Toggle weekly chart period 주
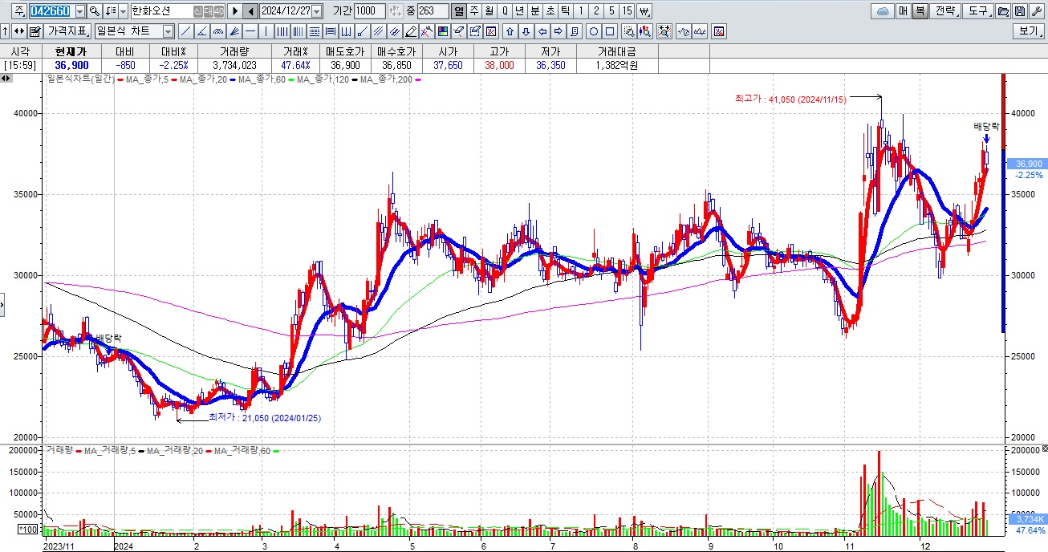1048x552 pixels. pyautogui.click(x=474, y=11)
